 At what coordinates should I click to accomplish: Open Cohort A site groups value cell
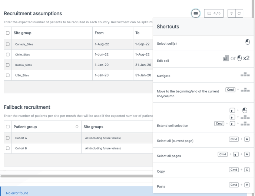coord(117,138)
